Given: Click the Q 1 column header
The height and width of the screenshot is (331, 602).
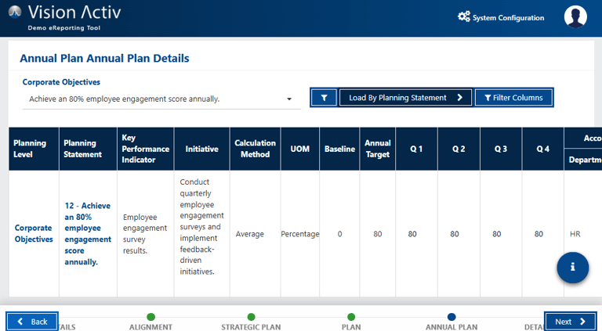Looking at the screenshot, I should pyautogui.click(x=416, y=149).
